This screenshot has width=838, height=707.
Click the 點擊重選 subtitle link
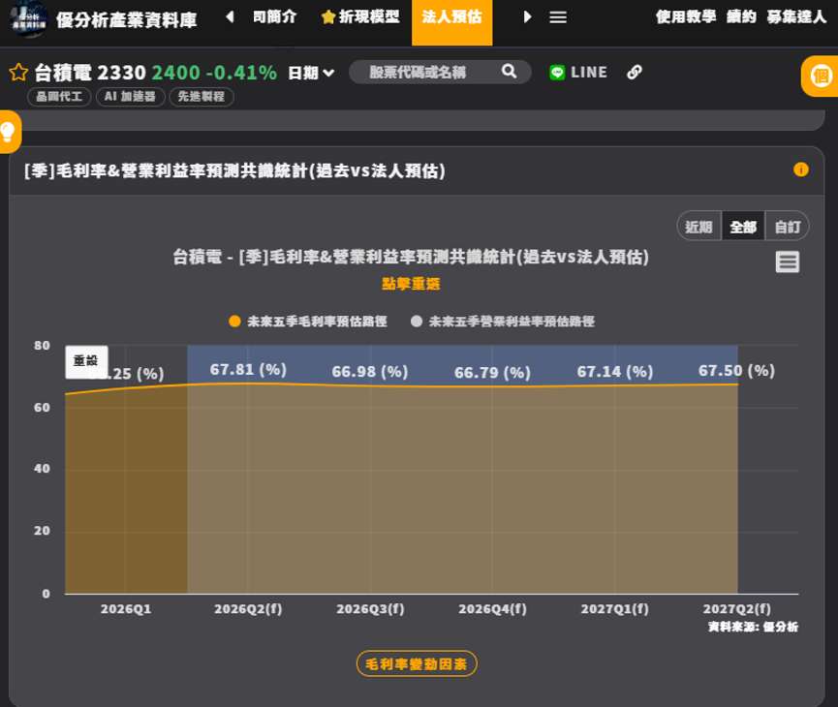pyautogui.click(x=411, y=284)
